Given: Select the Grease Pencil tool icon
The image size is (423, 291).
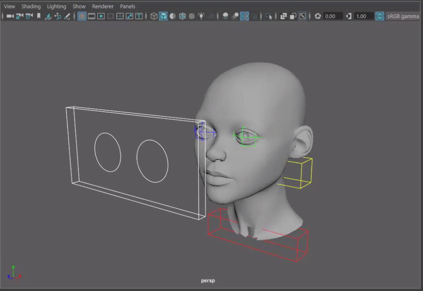Looking at the screenshot, I should point(67,16).
